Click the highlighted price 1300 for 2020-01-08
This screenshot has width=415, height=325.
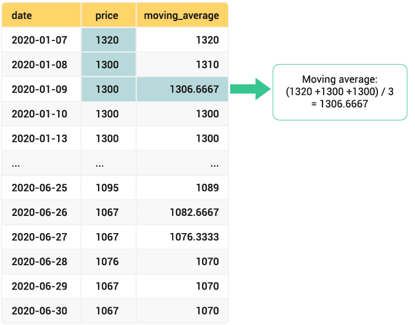[108, 65]
